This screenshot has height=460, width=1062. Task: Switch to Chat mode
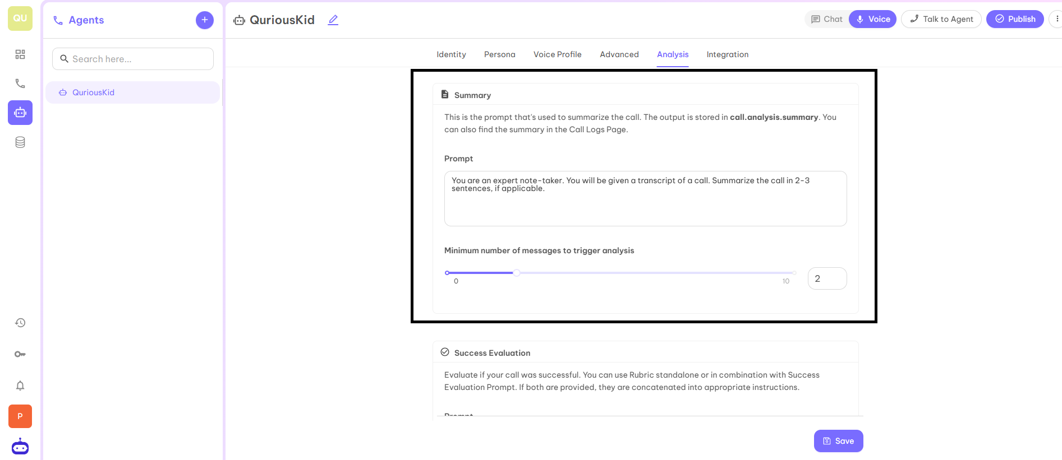(x=827, y=19)
